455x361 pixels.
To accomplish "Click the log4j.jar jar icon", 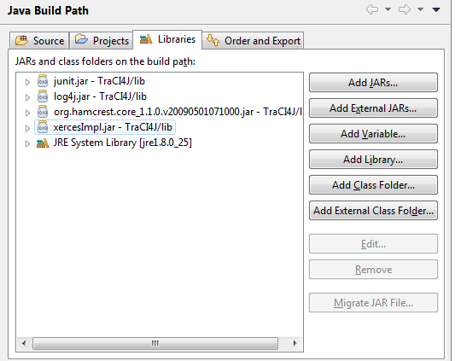I will [43, 96].
